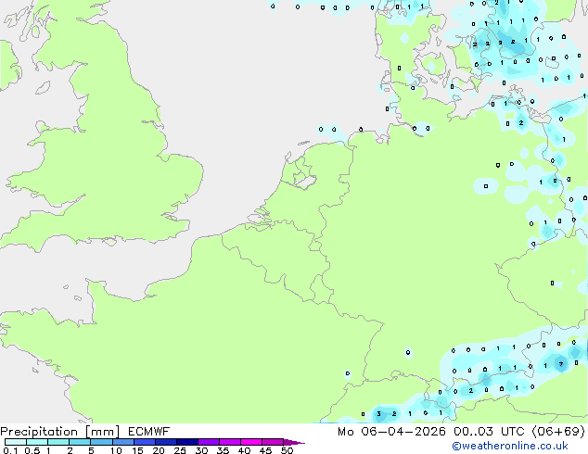Click the '0.1' legend scale label

10,450
